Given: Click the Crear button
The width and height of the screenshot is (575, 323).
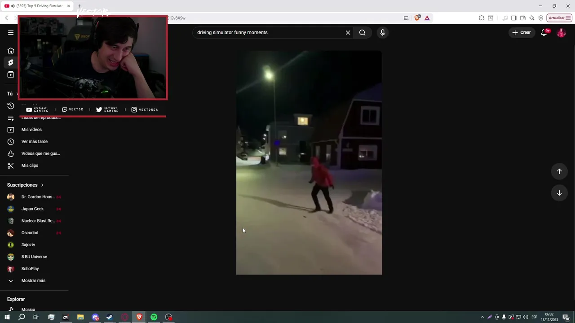Looking at the screenshot, I should pos(521,32).
